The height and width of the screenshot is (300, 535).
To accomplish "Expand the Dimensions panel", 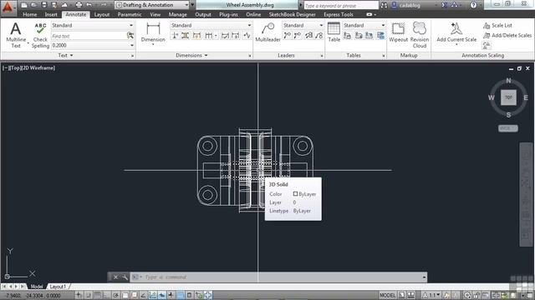I will 191,56.
